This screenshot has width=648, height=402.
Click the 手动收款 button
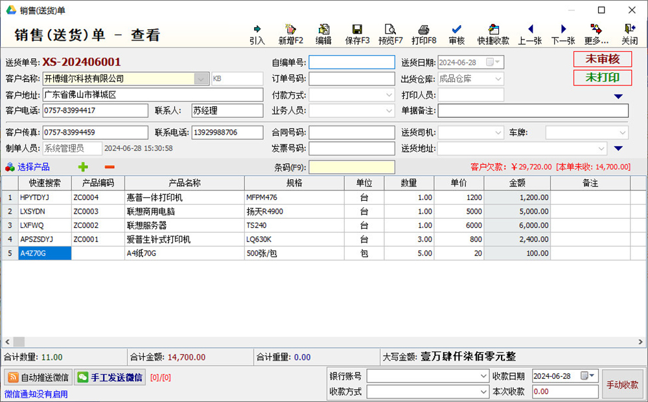(622, 385)
